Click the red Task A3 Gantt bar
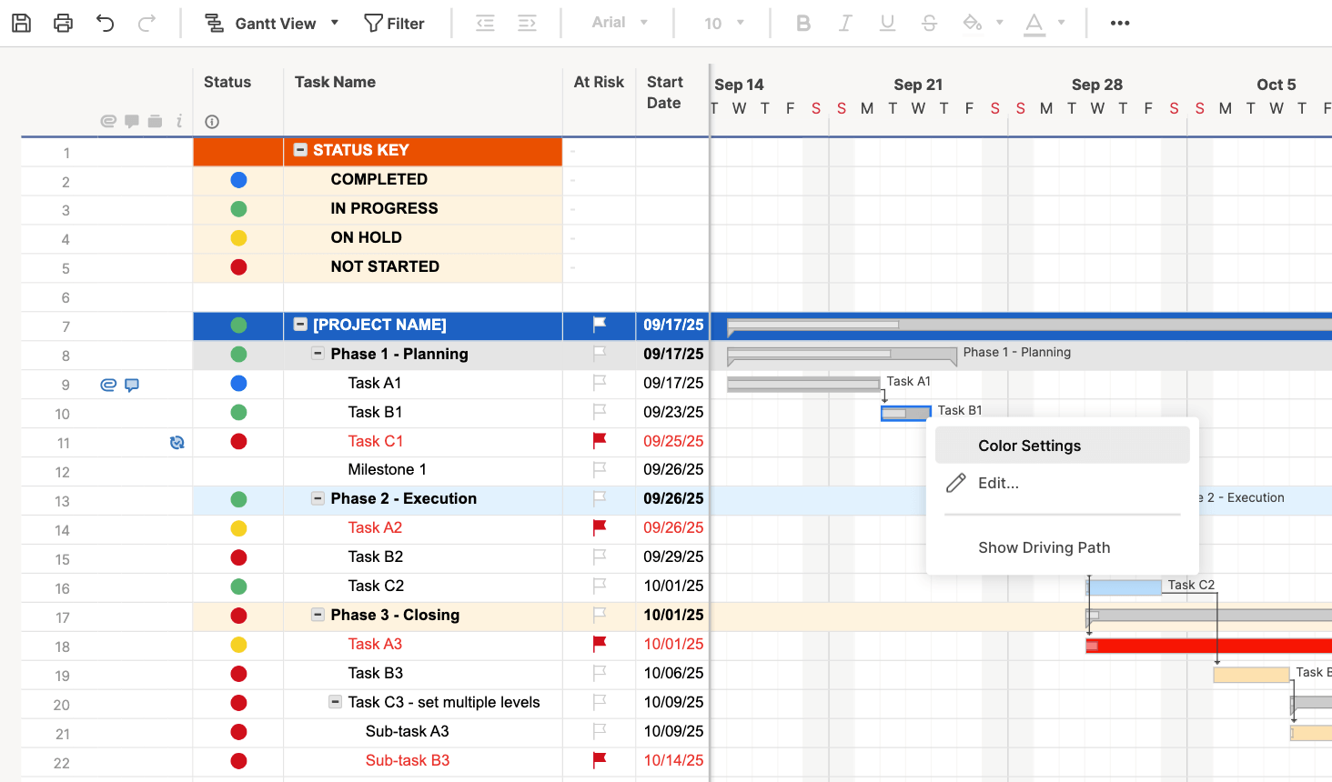This screenshot has height=782, width=1332. click(1210, 646)
